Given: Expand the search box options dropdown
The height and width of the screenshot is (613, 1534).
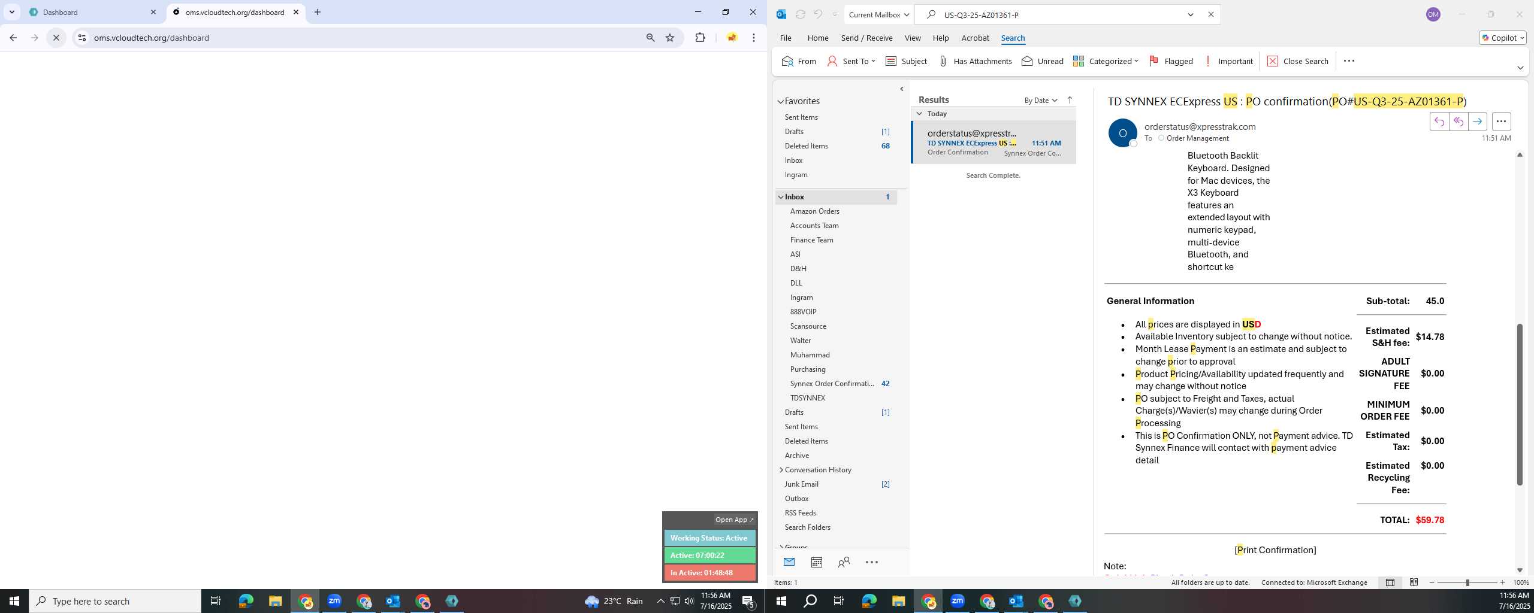Looking at the screenshot, I should pyautogui.click(x=1191, y=14).
